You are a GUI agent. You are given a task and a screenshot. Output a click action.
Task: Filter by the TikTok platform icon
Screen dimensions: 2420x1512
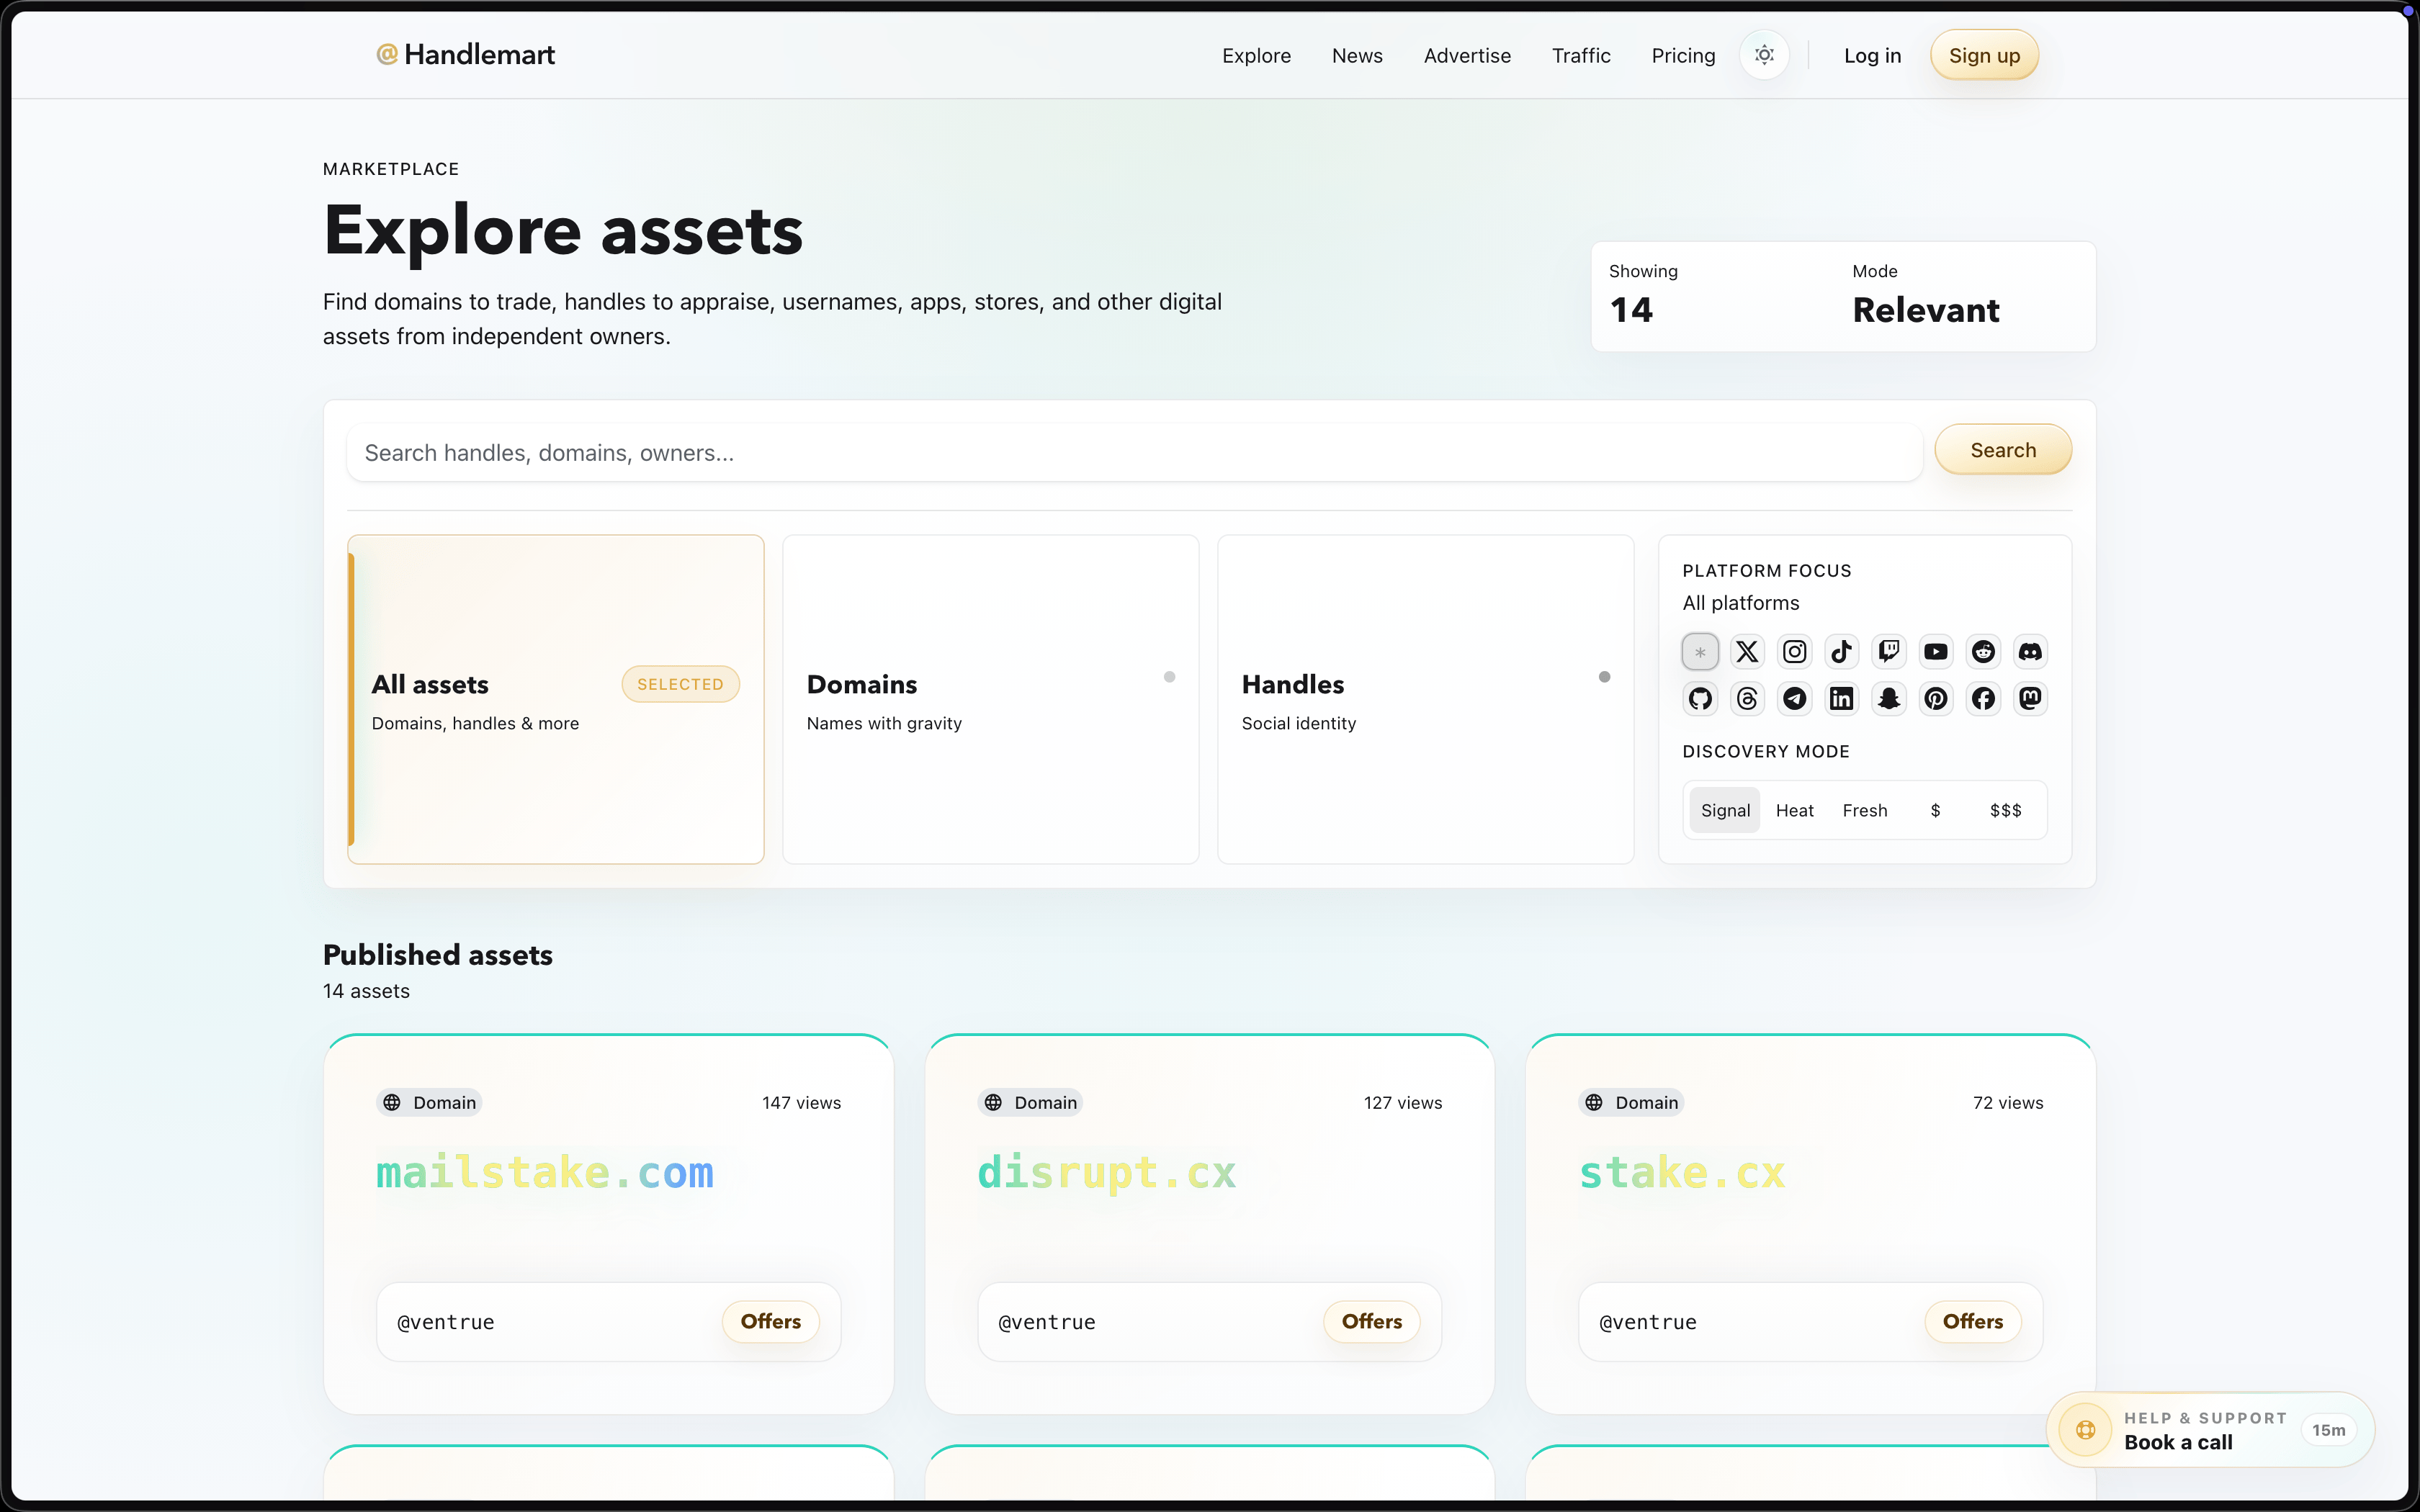(1842, 652)
